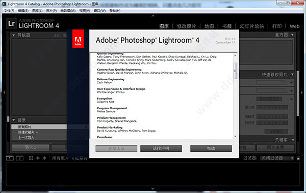306x193 pixels.
Task: Decrease 清晰度 by a large step
Action: (x=261, y=117)
